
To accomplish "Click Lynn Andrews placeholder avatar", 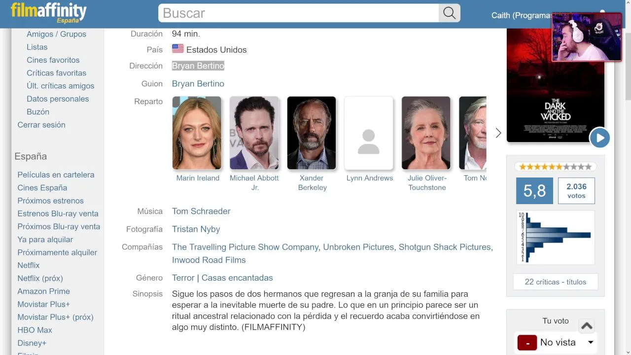I will 369,133.
